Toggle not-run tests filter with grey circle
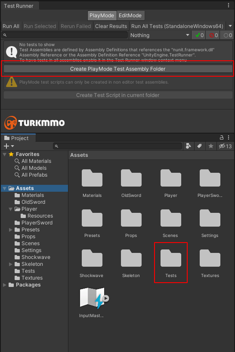 click(227, 35)
